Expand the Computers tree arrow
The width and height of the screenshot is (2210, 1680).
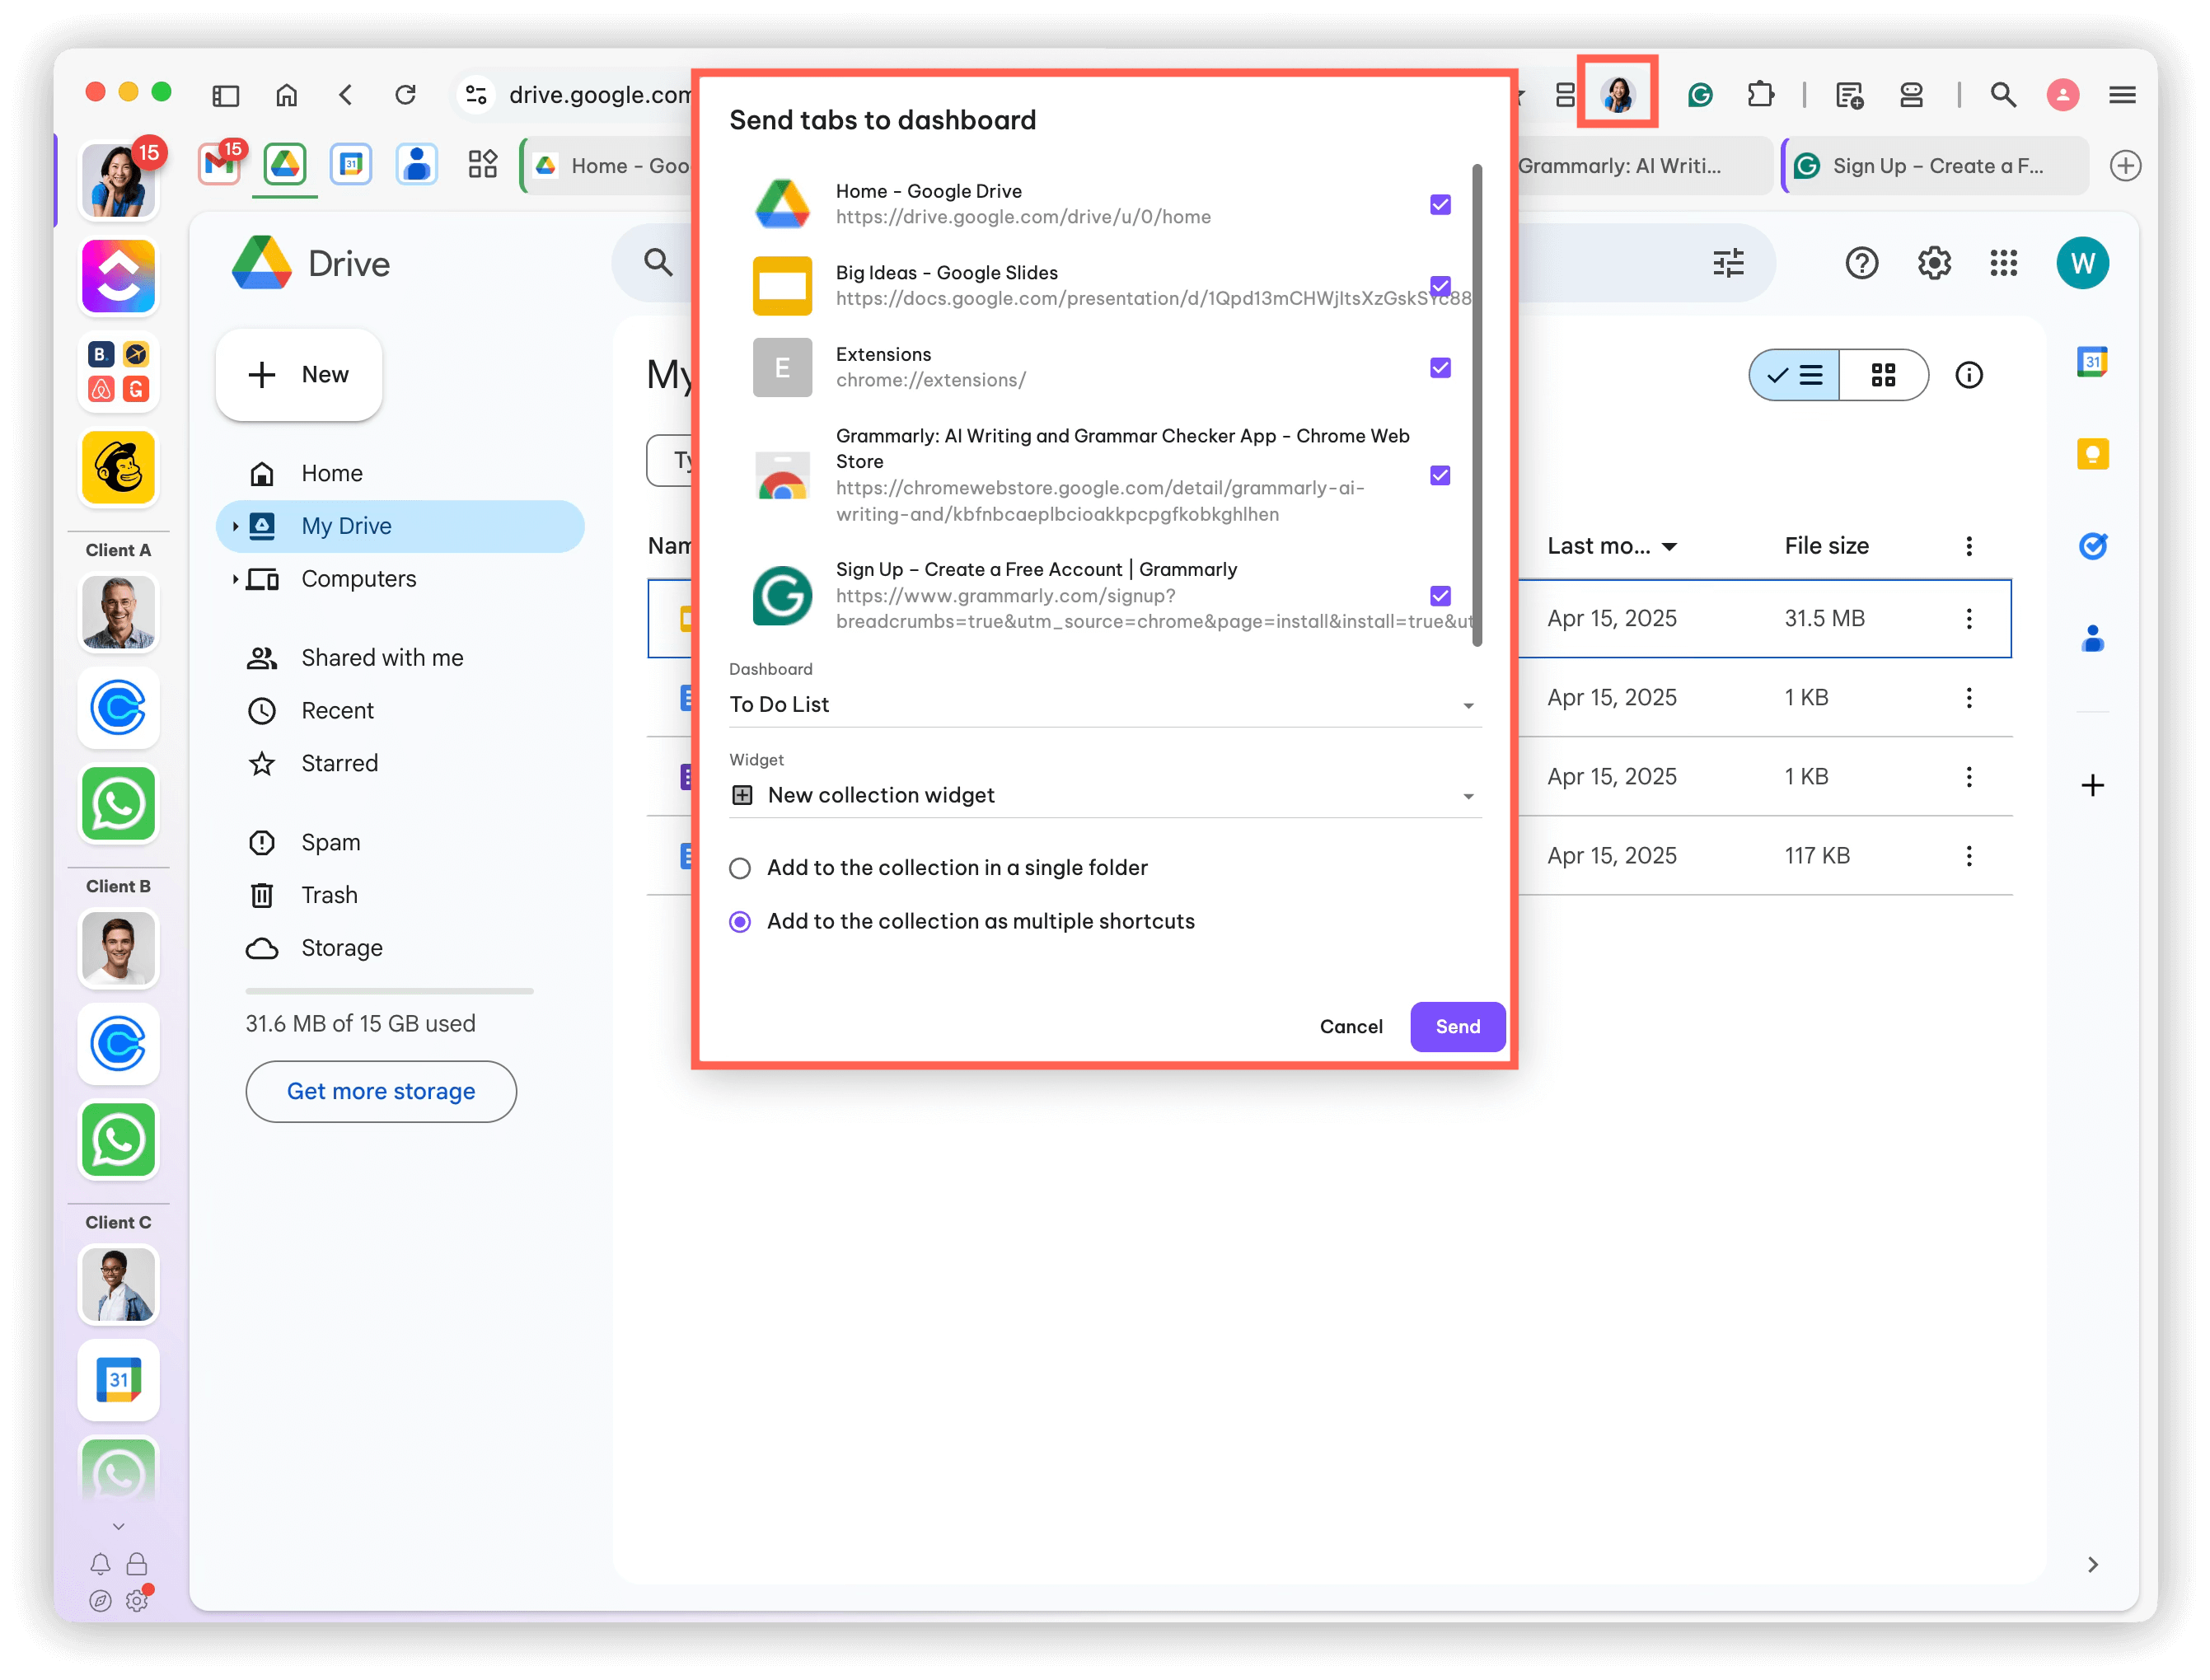point(235,579)
